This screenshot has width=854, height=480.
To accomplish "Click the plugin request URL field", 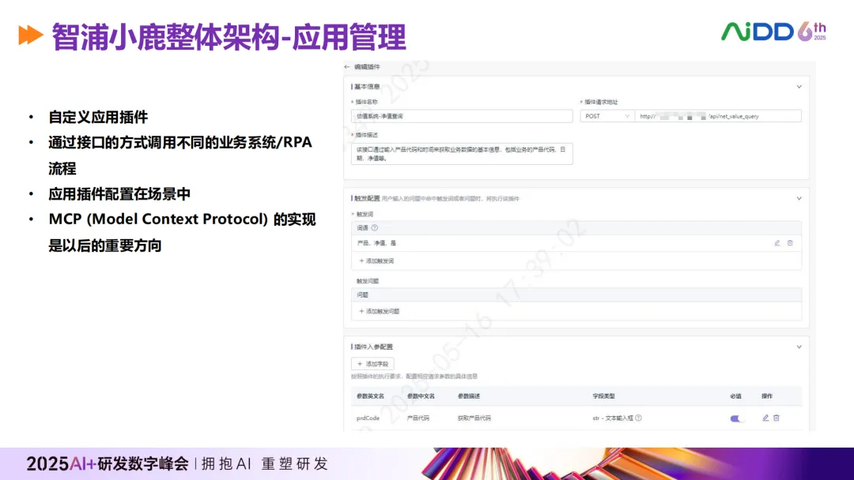I will (x=718, y=116).
